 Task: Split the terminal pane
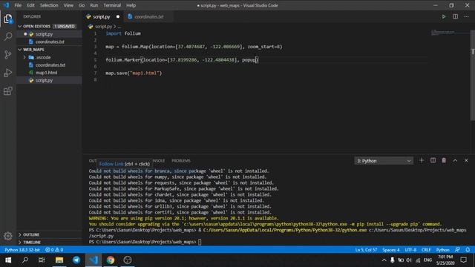(x=433, y=160)
